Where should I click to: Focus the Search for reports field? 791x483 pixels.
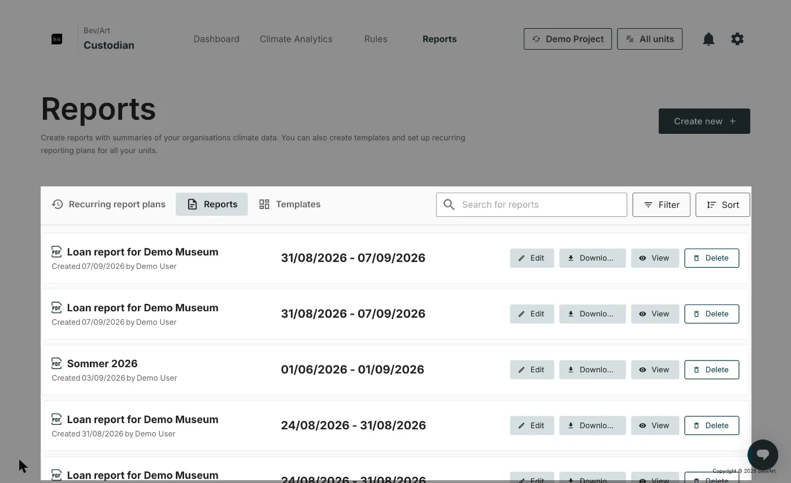532,204
